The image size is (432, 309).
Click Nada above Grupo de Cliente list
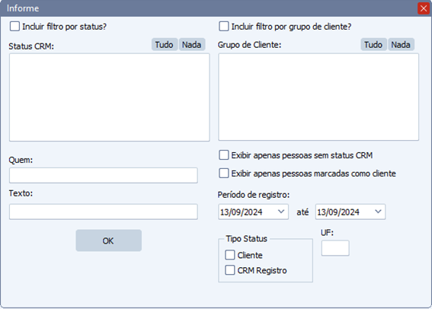pos(401,45)
